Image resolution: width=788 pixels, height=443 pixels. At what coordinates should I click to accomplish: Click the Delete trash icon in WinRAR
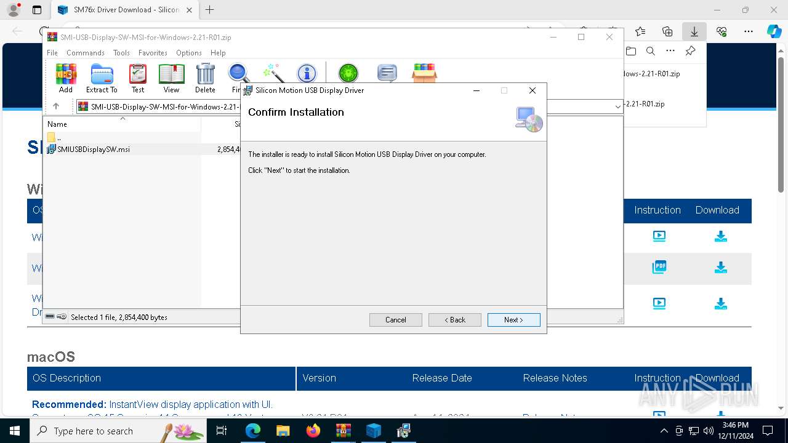205,78
